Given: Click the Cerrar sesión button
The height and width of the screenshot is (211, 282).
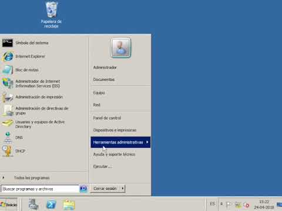Looking at the screenshot, I should coord(105,189).
